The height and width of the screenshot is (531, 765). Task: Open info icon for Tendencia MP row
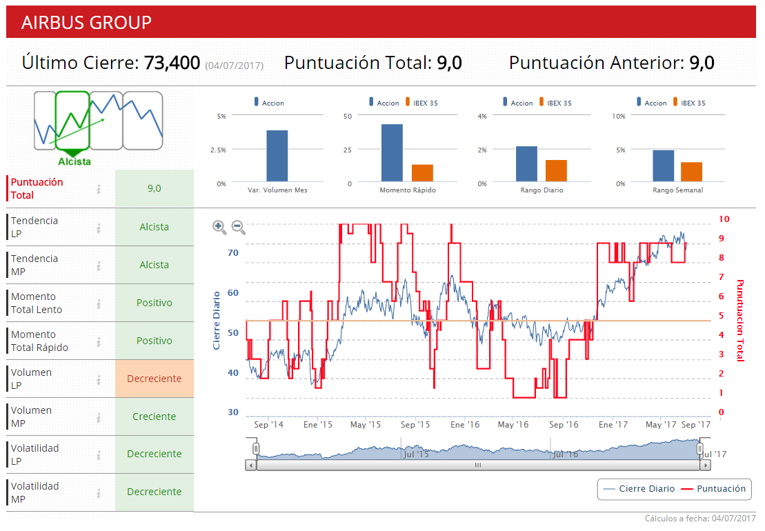coord(99,265)
